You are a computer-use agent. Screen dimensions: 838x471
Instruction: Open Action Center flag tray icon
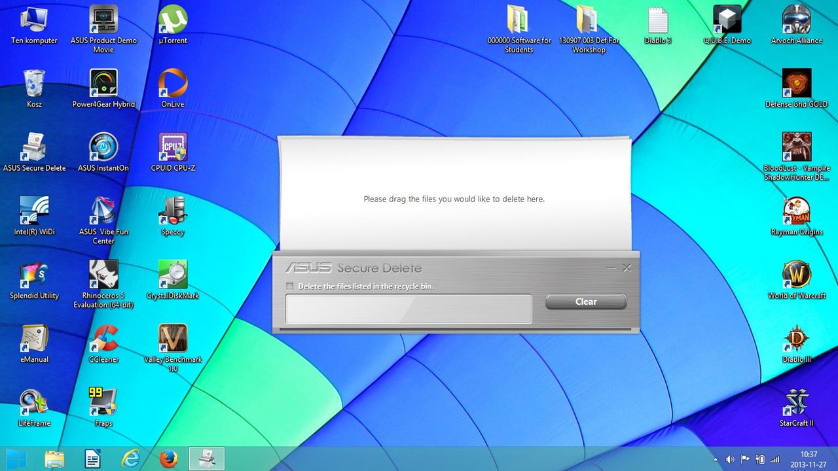tap(745, 459)
